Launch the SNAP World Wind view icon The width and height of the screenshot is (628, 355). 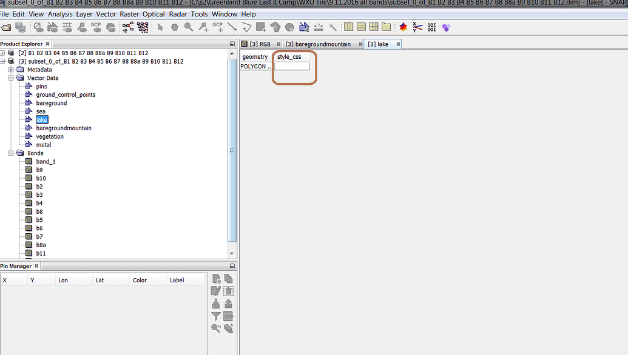pyautogui.click(x=446, y=27)
